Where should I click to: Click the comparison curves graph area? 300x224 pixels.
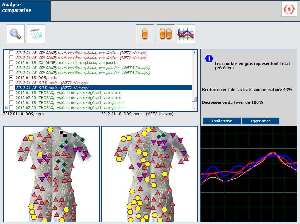point(248,173)
